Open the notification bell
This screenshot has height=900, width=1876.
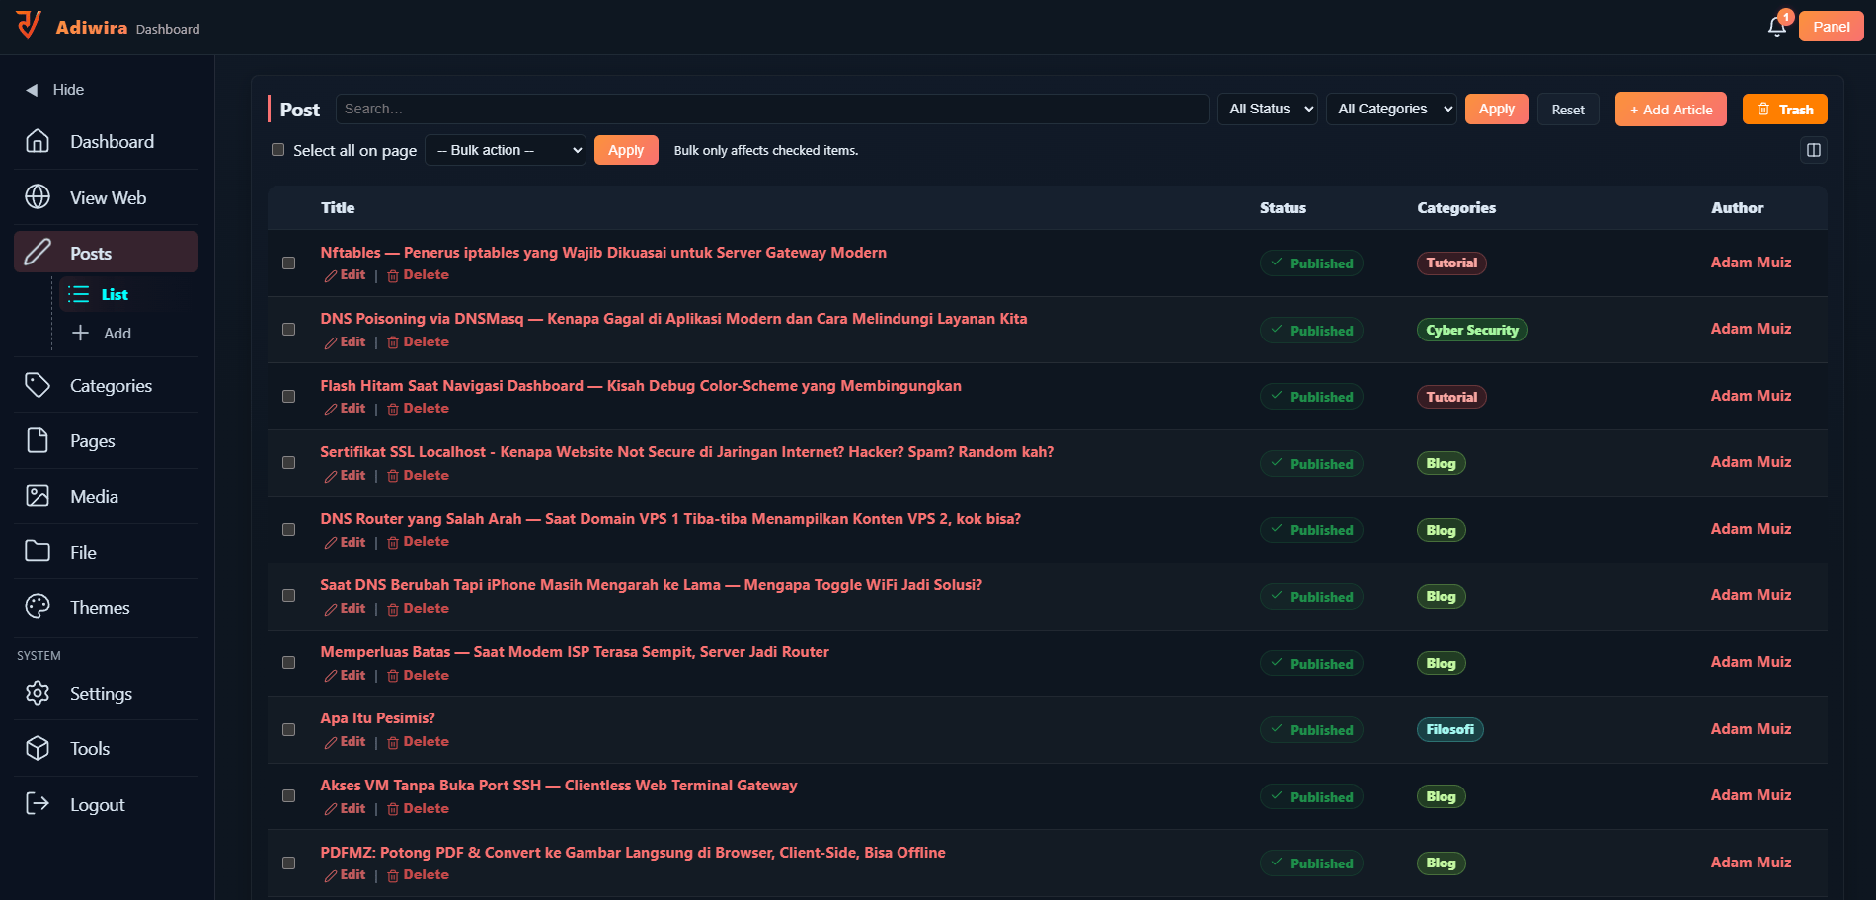[1776, 27]
